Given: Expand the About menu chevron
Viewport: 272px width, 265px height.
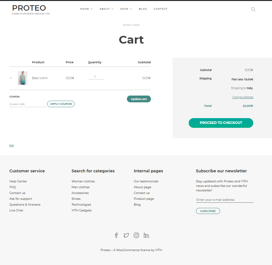Looking at the screenshot, I should click(112, 9).
